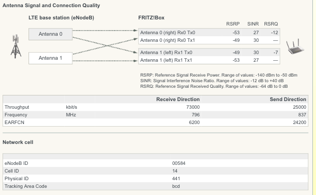
Task: Click the FRITZ!Box router icon
Action: [x=295, y=46]
